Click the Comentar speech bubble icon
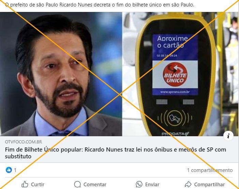The image size is (239, 189). pos(77,184)
